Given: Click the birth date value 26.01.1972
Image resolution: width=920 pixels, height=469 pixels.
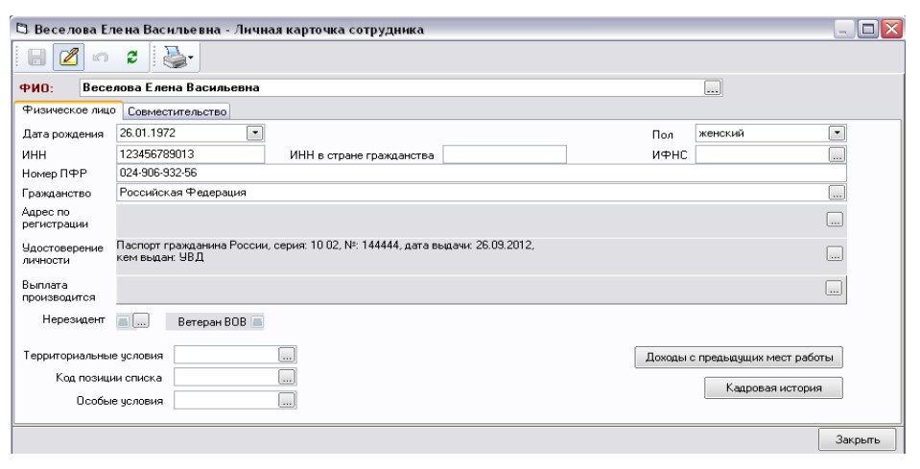Looking at the screenshot, I should point(148,133).
